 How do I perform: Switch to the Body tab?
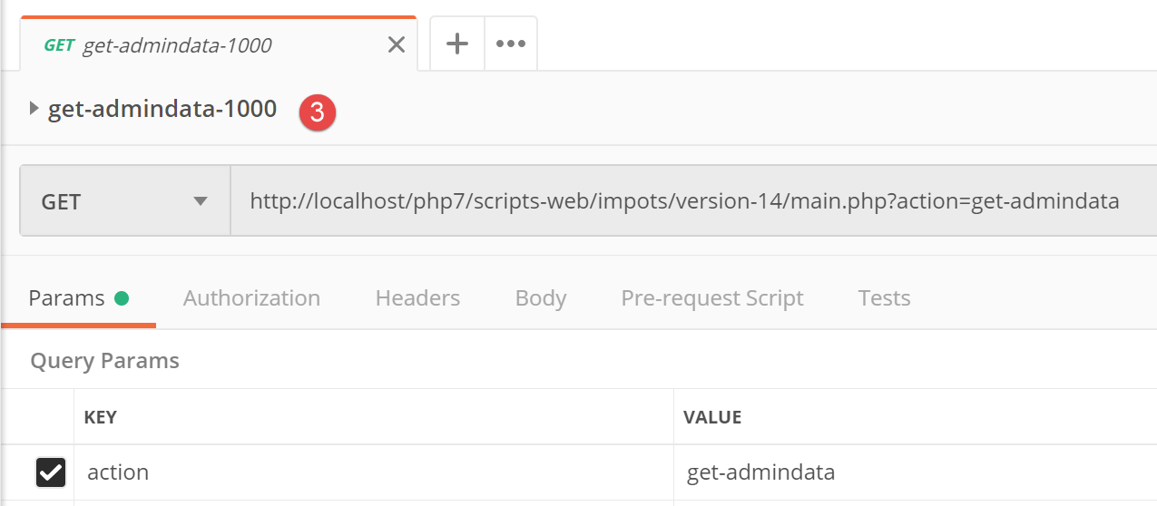point(541,298)
